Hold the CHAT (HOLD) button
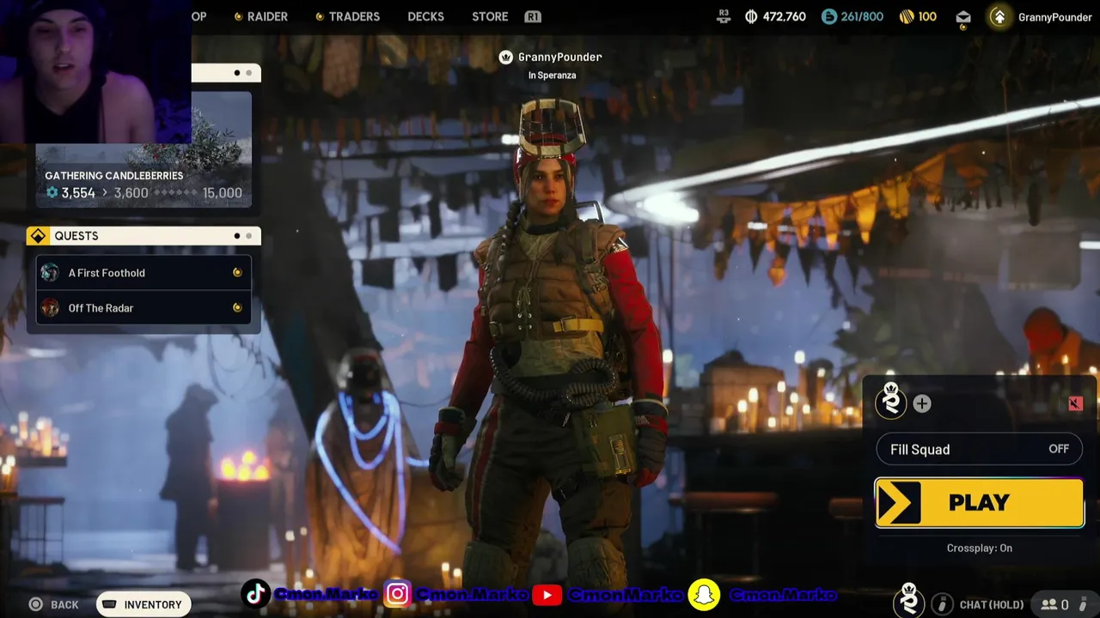The width and height of the screenshot is (1100, 618). pos(991,604)
